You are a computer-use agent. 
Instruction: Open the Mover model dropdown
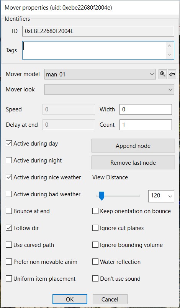[100, 74]
